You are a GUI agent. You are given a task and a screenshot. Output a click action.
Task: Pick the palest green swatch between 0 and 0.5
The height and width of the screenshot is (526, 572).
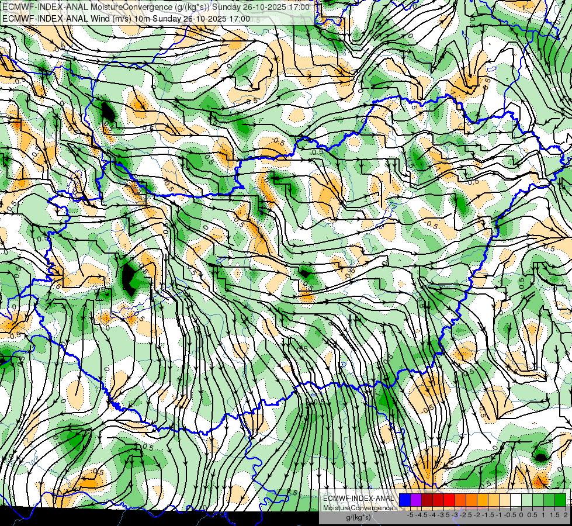(527, 500)
